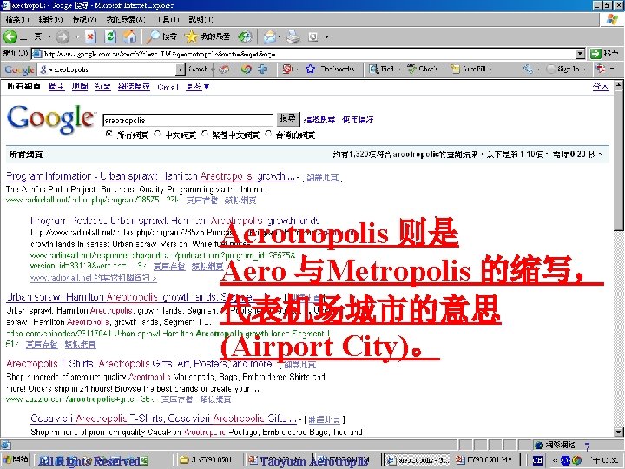
Task: Select the fourth search scope radio button
Action: [x=268, y=135]
